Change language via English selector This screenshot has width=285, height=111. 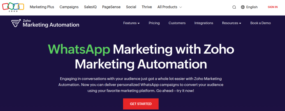(252, 7)
